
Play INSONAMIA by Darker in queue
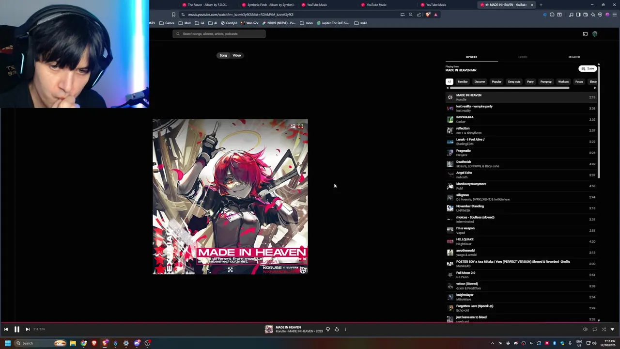tap(521, 119)
